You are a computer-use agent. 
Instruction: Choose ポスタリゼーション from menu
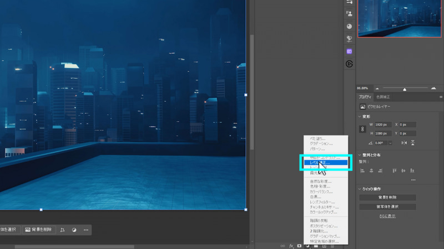[326, 226]
